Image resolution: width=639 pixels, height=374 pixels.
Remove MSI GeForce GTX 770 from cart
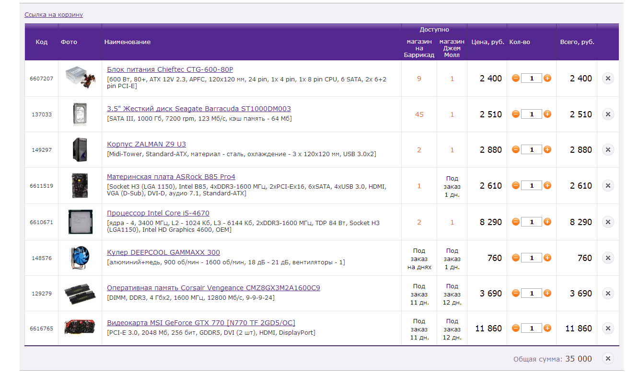coord(608,328)
